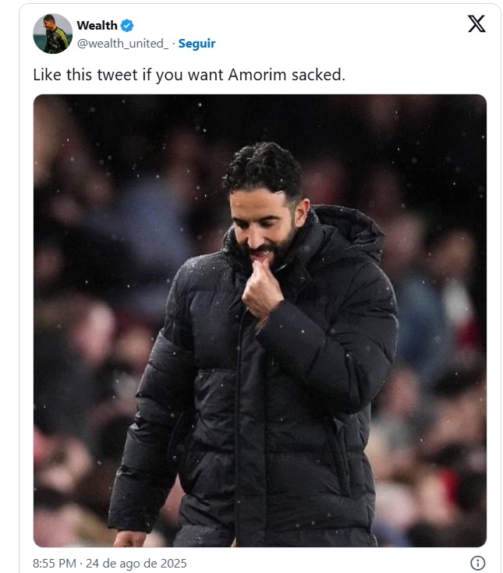Image resolution: width=503 pixels, height=573 pixels.
Task: Click the date 24 de ago de 2025
Action: [x=137, y=563]
